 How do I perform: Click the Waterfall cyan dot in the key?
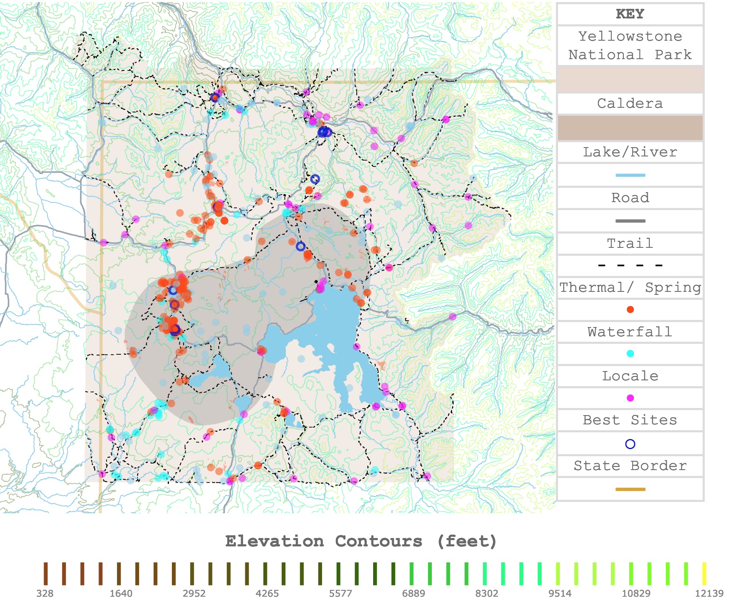coord(630,353)
